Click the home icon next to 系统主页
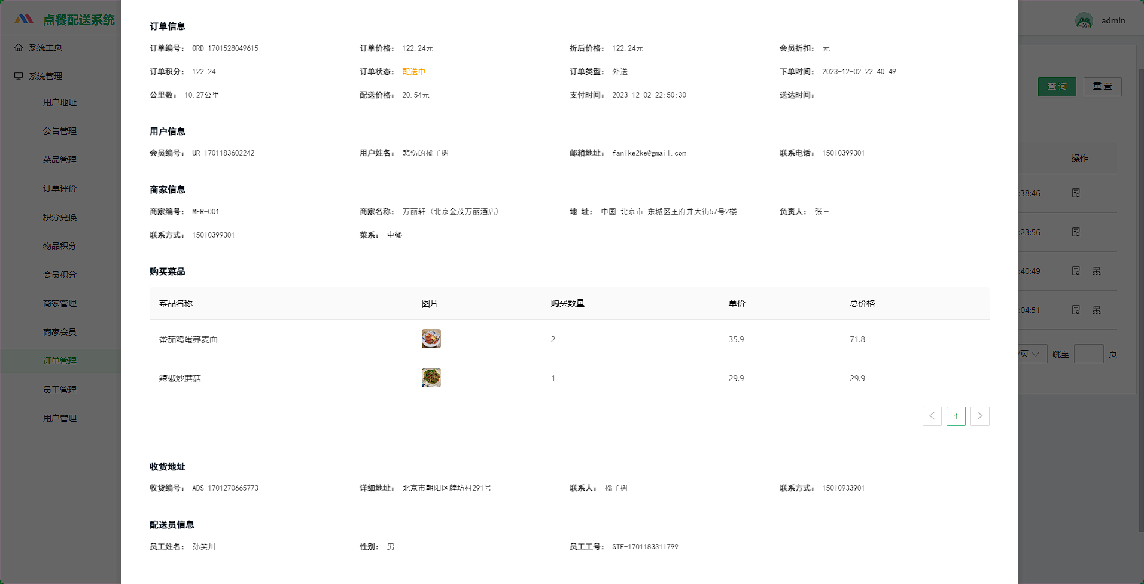 point(19,47)
